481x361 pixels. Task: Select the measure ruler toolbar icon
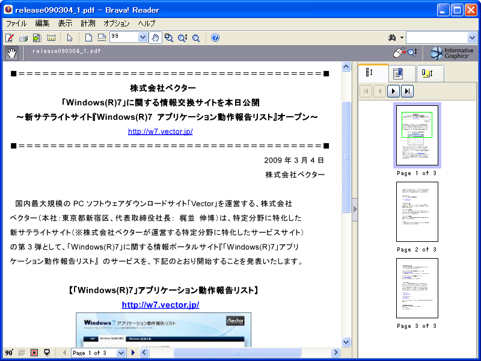[x=51, y=38]
